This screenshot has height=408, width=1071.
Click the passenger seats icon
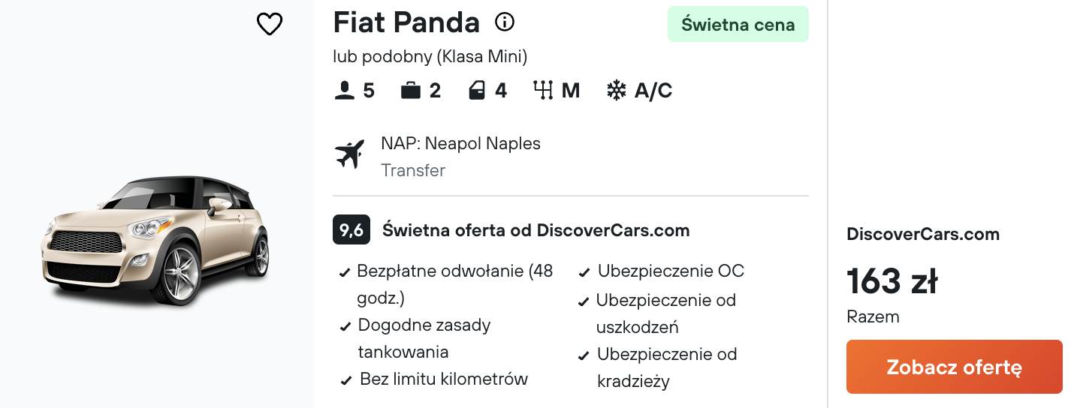click(x=344, y=91)
